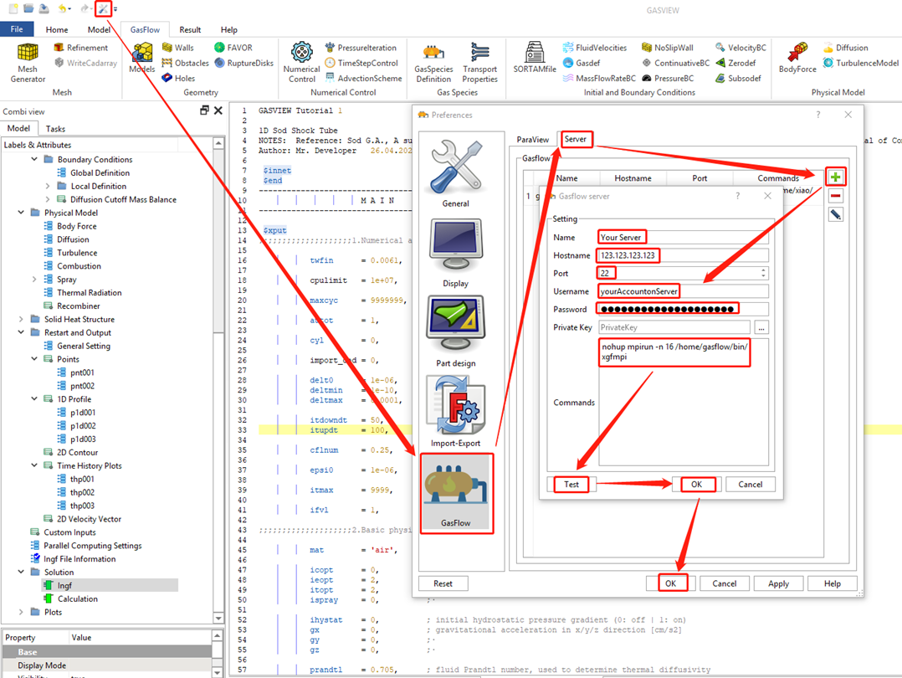
Task: Click the server Name input field
Action: pyautogui.click(x=683, y=237)
